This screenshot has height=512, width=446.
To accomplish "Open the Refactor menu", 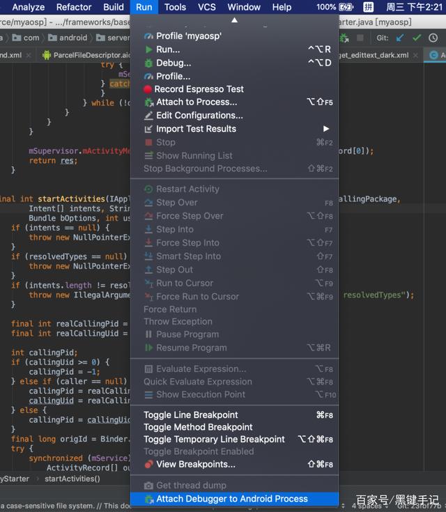I will pyautogui.click(x=73, y=7).
